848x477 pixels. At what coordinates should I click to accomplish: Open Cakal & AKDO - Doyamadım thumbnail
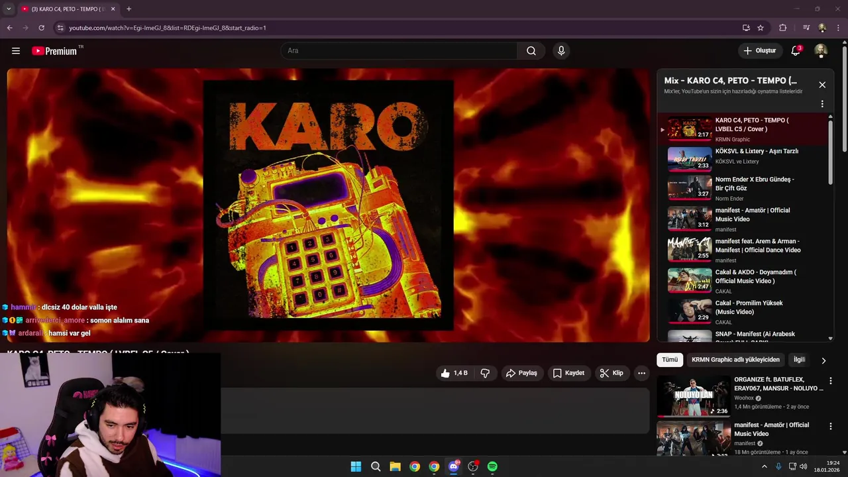point(689,281)
